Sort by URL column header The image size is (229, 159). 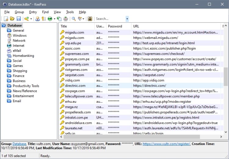(x=176, y=26)
